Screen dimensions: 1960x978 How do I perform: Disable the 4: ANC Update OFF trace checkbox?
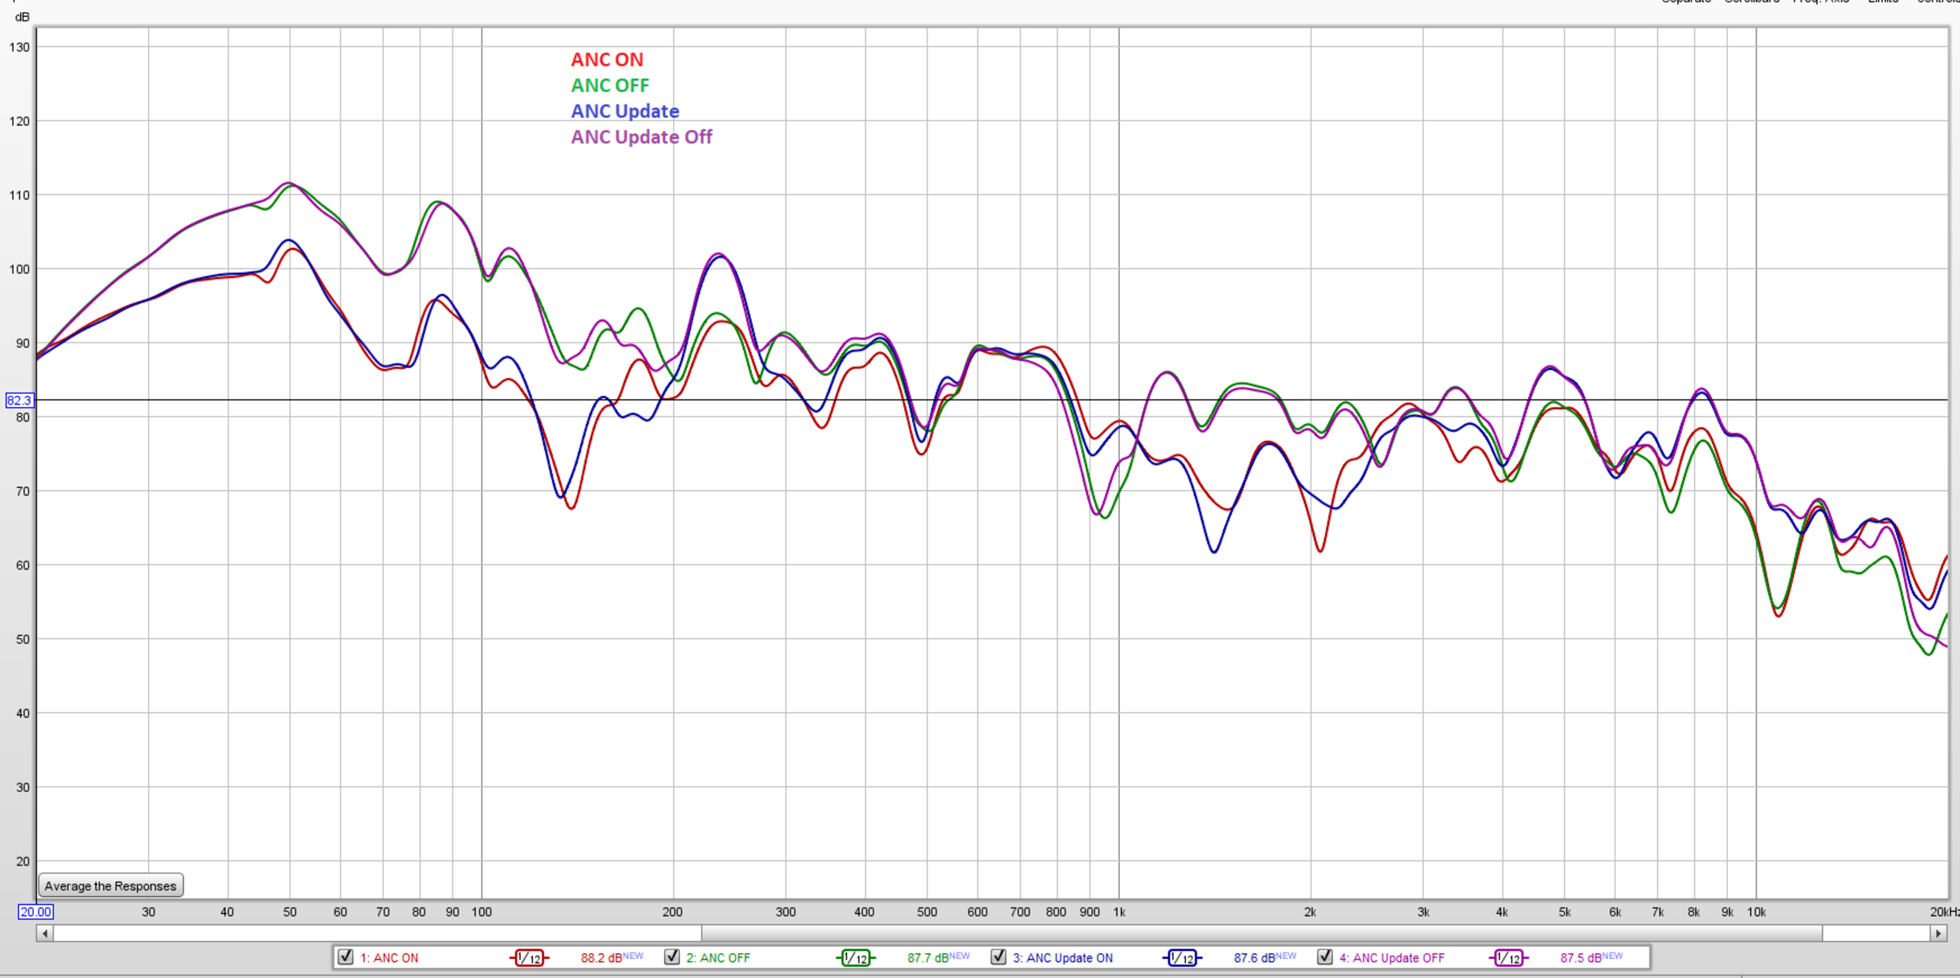[1325, 957]
